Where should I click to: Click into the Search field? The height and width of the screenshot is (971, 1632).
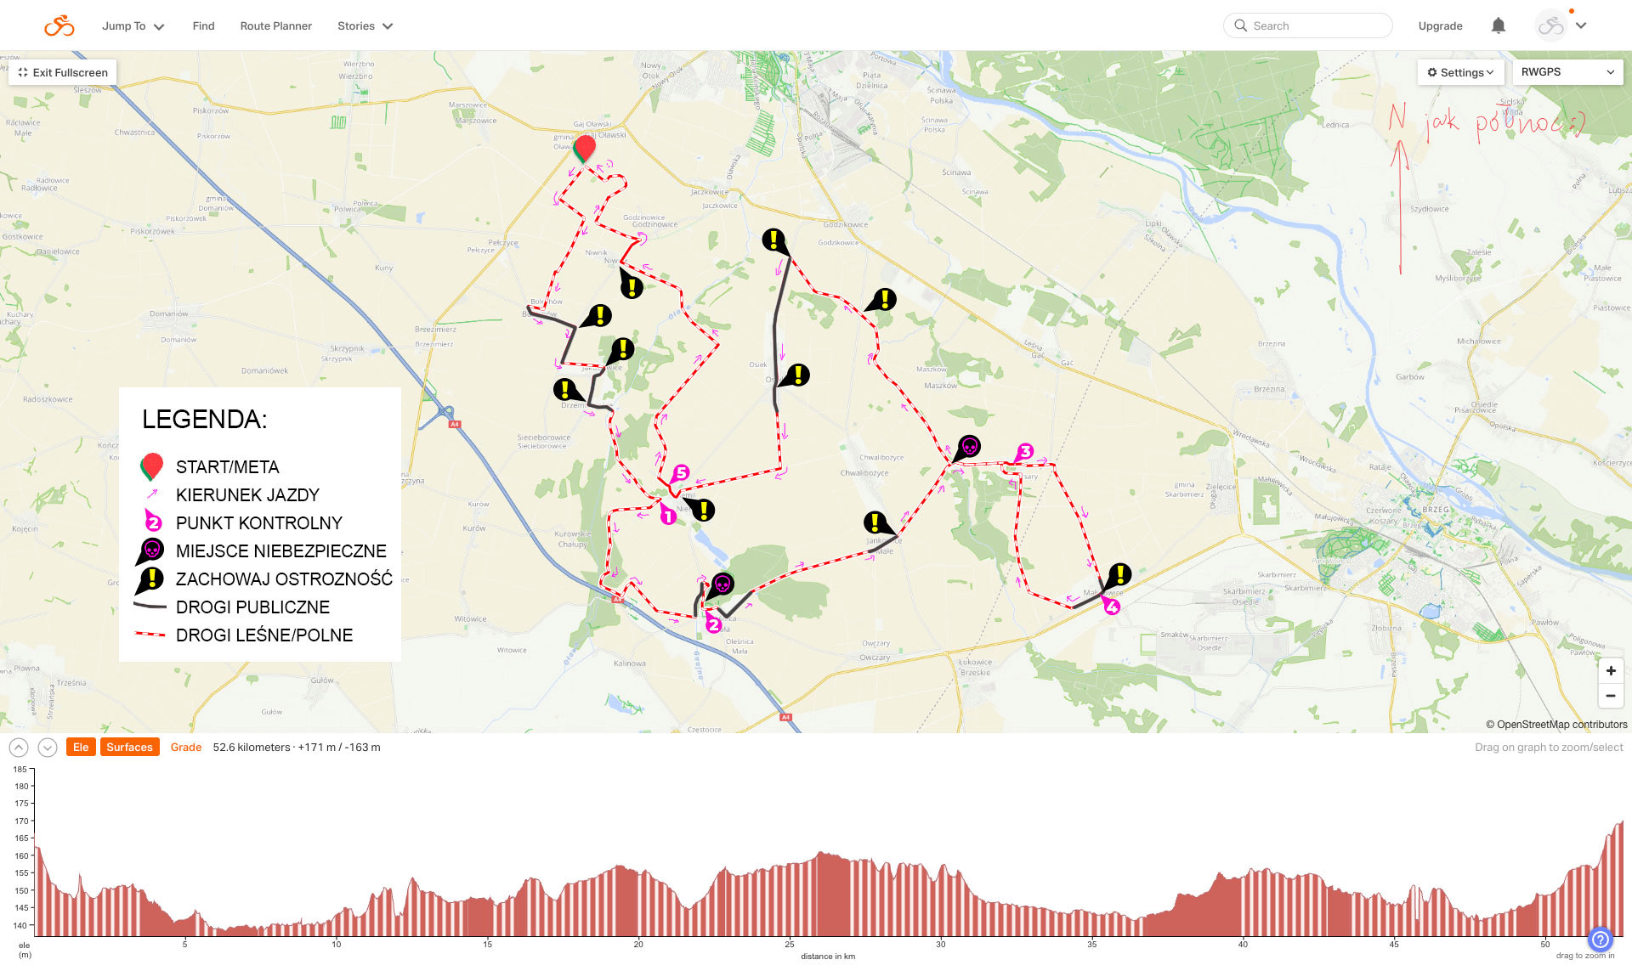1309,26
